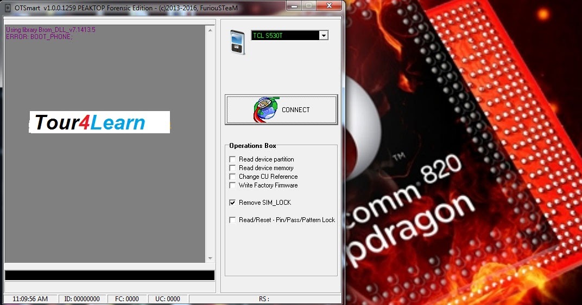Tick Write Factory Firmware option
Viewport: 582px width, 305px height.
(232, 185)
